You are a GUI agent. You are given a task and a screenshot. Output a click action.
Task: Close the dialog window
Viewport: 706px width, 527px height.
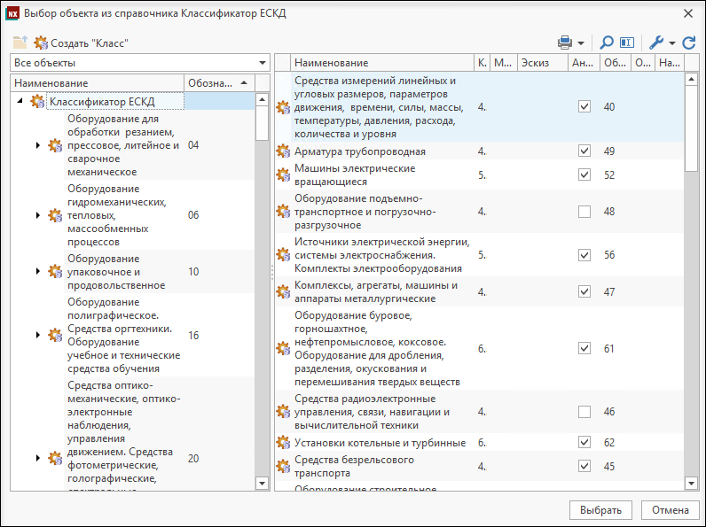click(688, 13)
